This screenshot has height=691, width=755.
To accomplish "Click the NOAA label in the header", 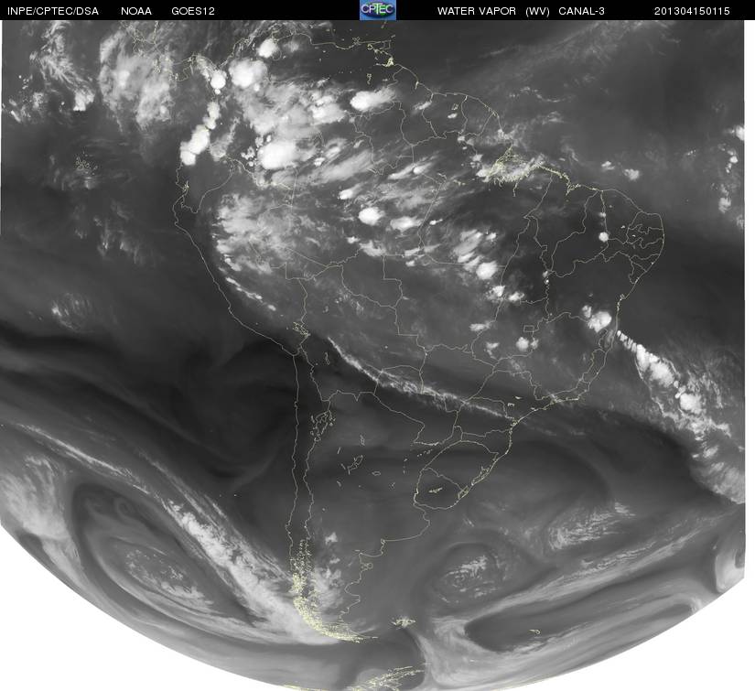I will [x=136, y=11].
